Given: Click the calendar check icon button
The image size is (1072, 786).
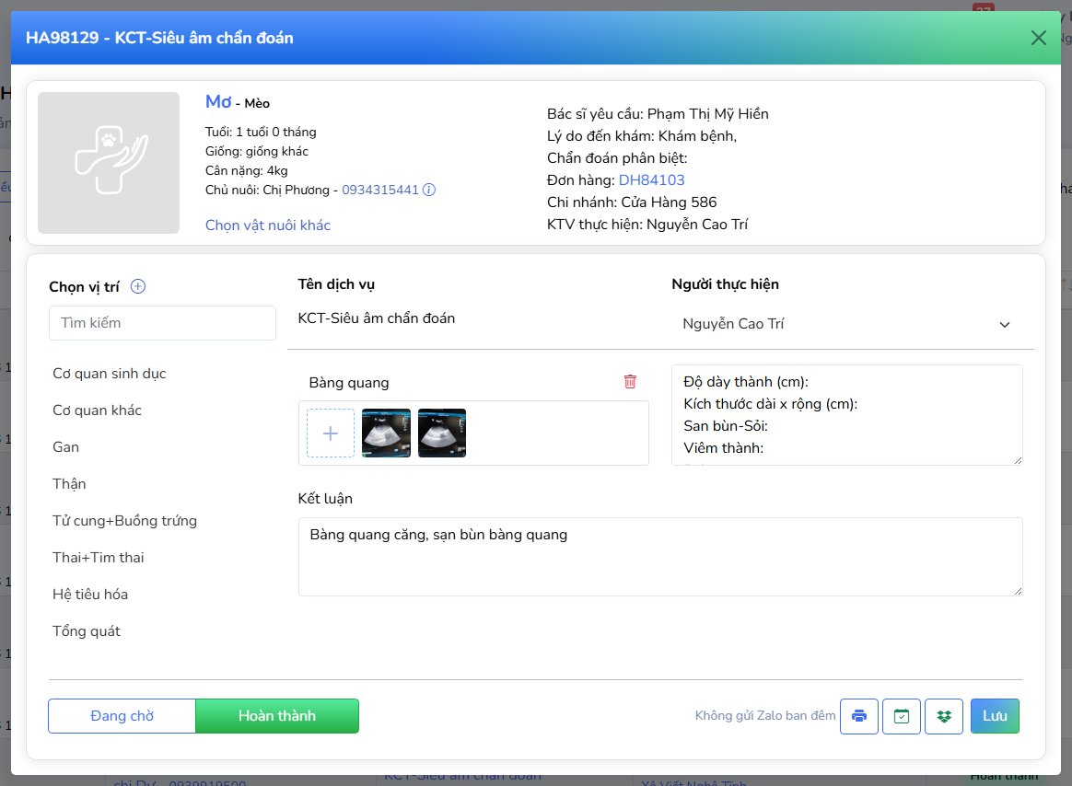Looking at the screenshot, I should point(902,716).
